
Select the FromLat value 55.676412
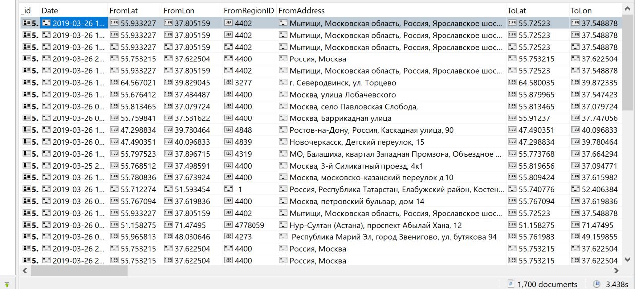[x=138, y=95]
